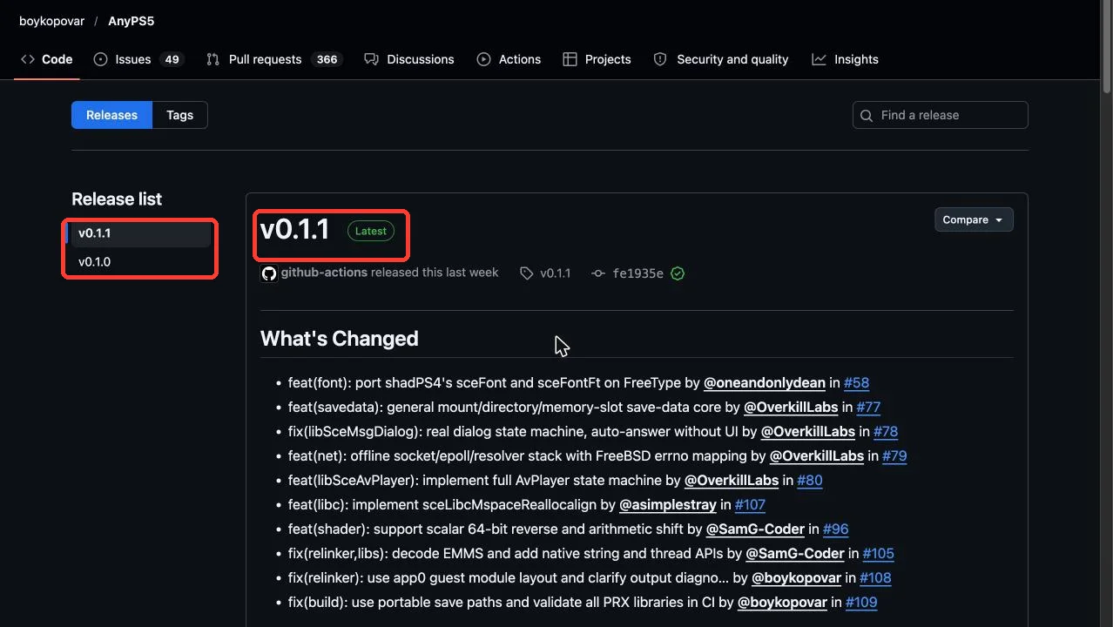
Task: Click @SamG-Coder on the shader line
Action: point(755,529)
